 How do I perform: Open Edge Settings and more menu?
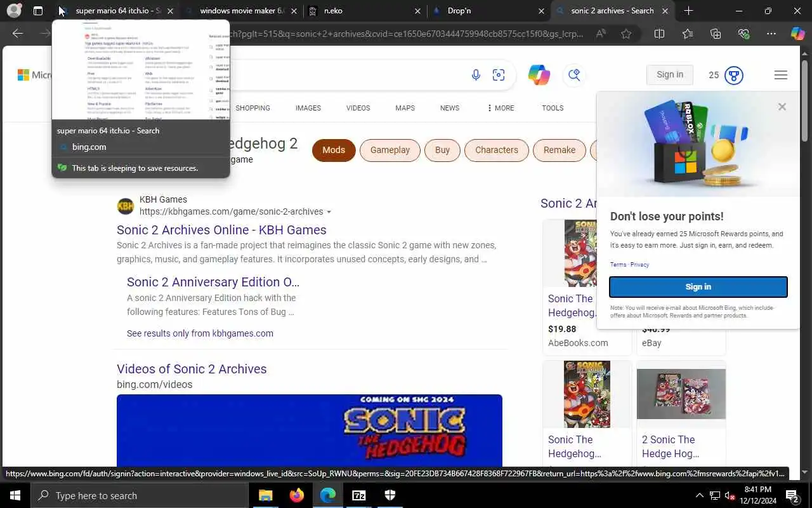coord(771,34)
